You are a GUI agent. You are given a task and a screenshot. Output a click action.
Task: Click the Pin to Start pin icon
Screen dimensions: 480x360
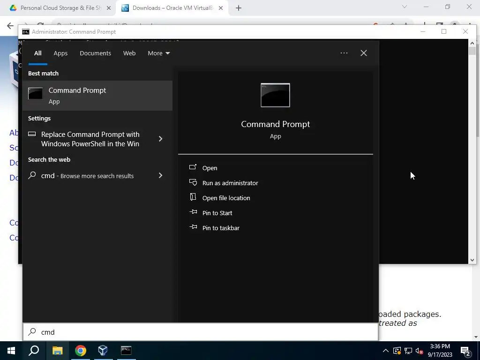point(193,212)
